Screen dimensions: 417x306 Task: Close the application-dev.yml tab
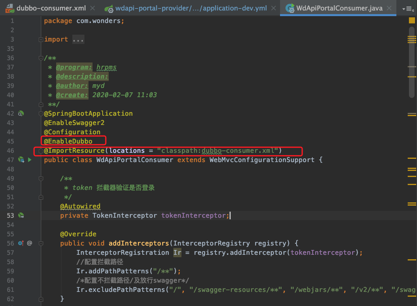(274, 8)
